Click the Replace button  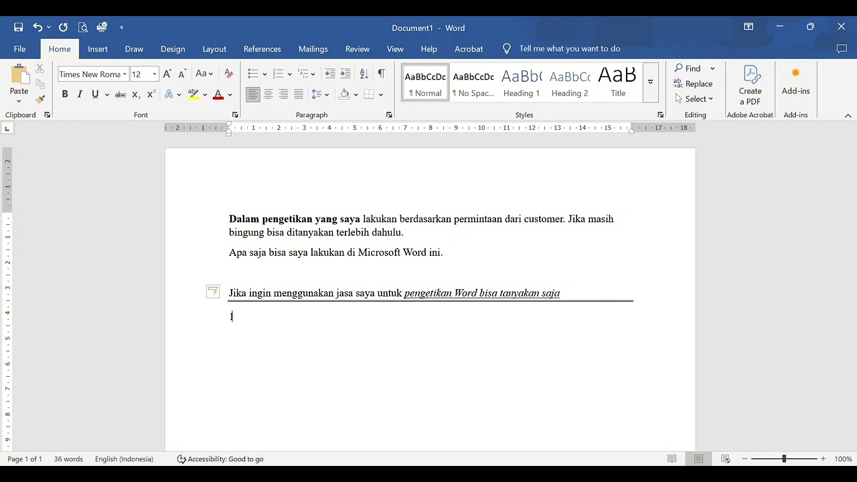coord(694,84)
